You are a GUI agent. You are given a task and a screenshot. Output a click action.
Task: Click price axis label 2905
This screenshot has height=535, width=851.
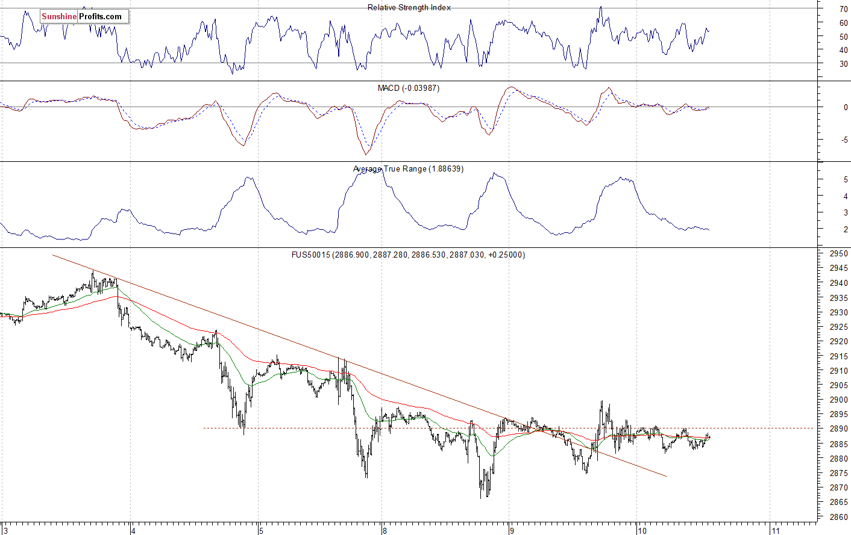(x=839, y=385)
